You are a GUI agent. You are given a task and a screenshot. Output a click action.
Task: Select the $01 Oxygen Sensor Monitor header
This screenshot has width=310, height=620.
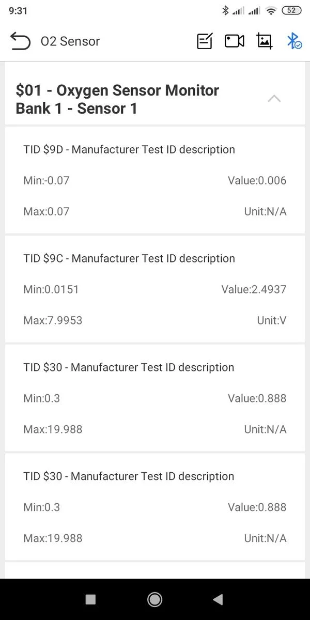click(118, 99)
